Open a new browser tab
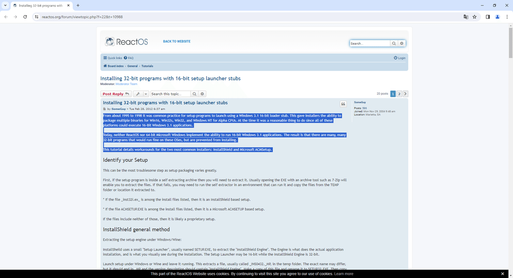513x278 pixels. pyautogui.click(x=78, y=5)
